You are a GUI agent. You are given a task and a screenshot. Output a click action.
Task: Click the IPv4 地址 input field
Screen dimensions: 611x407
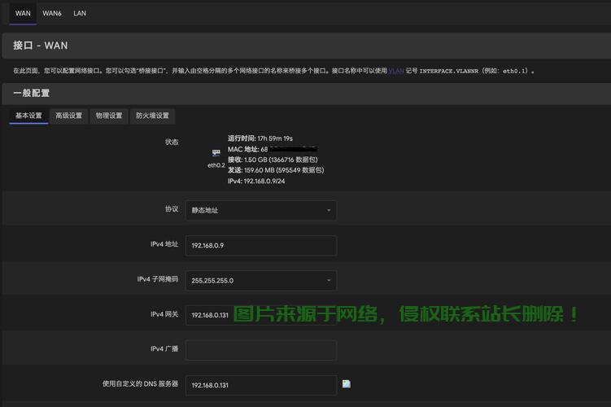(x=260, y=245)
